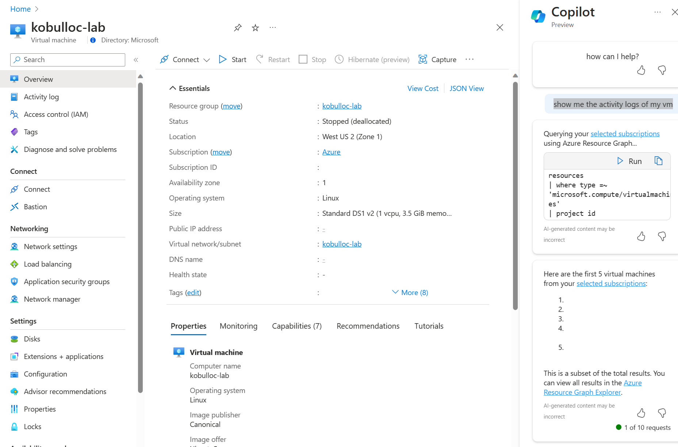Open Capture to create a VM image
The width and height of the screenshot is (678, 447).
point(423,59)
